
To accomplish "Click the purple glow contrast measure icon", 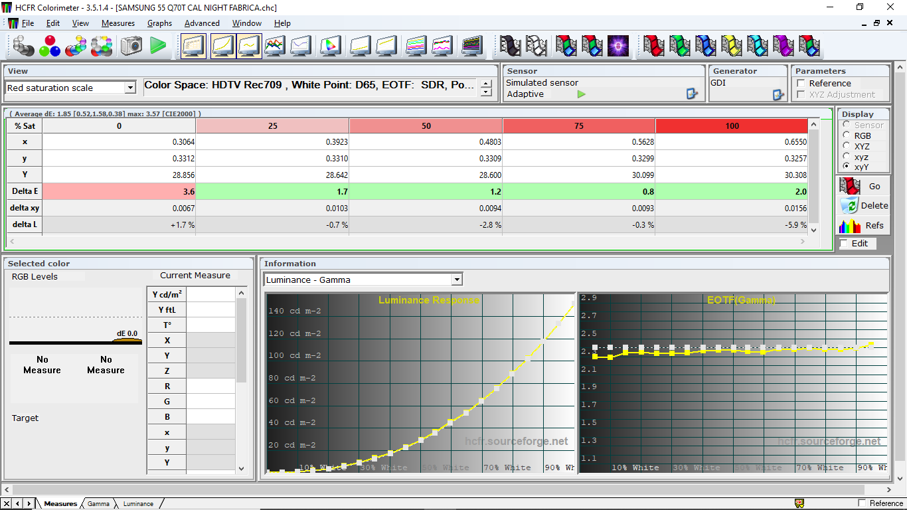I will (x=618, y=46).
